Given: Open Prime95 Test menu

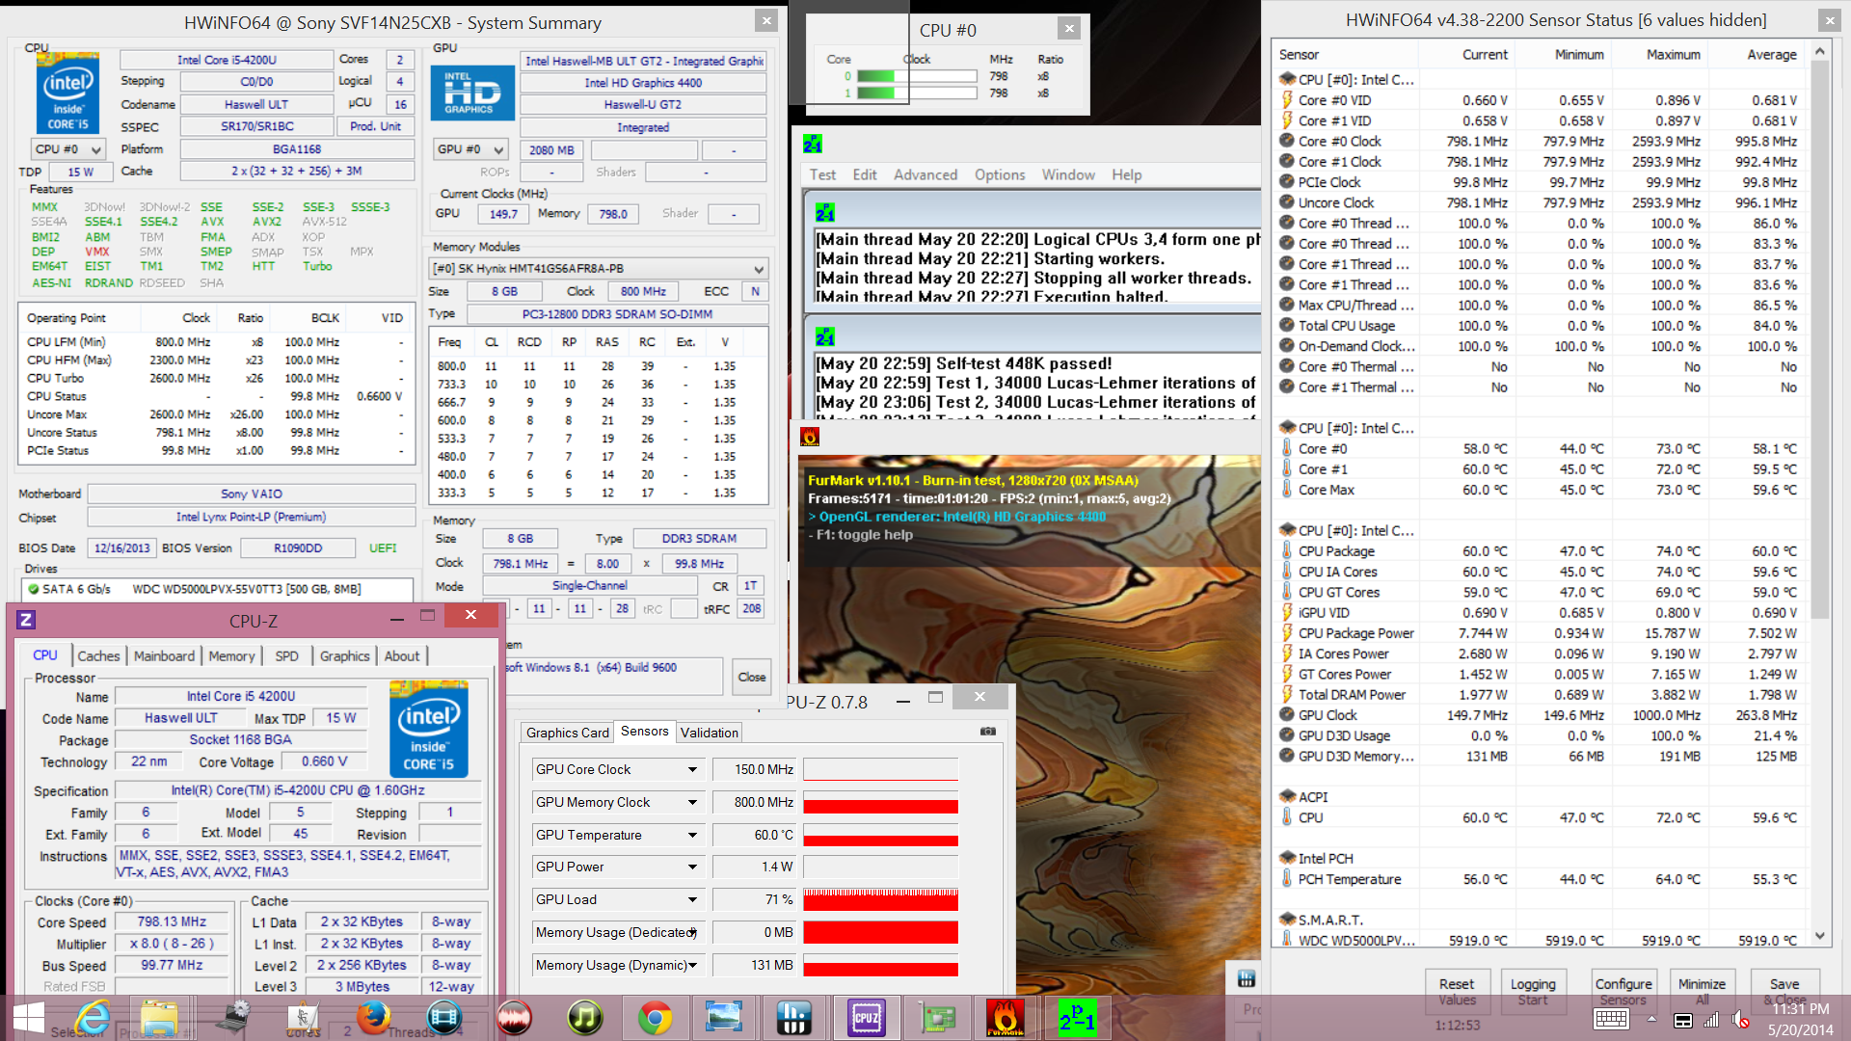Looking at the screenshot, I should [x=822, y=174].
